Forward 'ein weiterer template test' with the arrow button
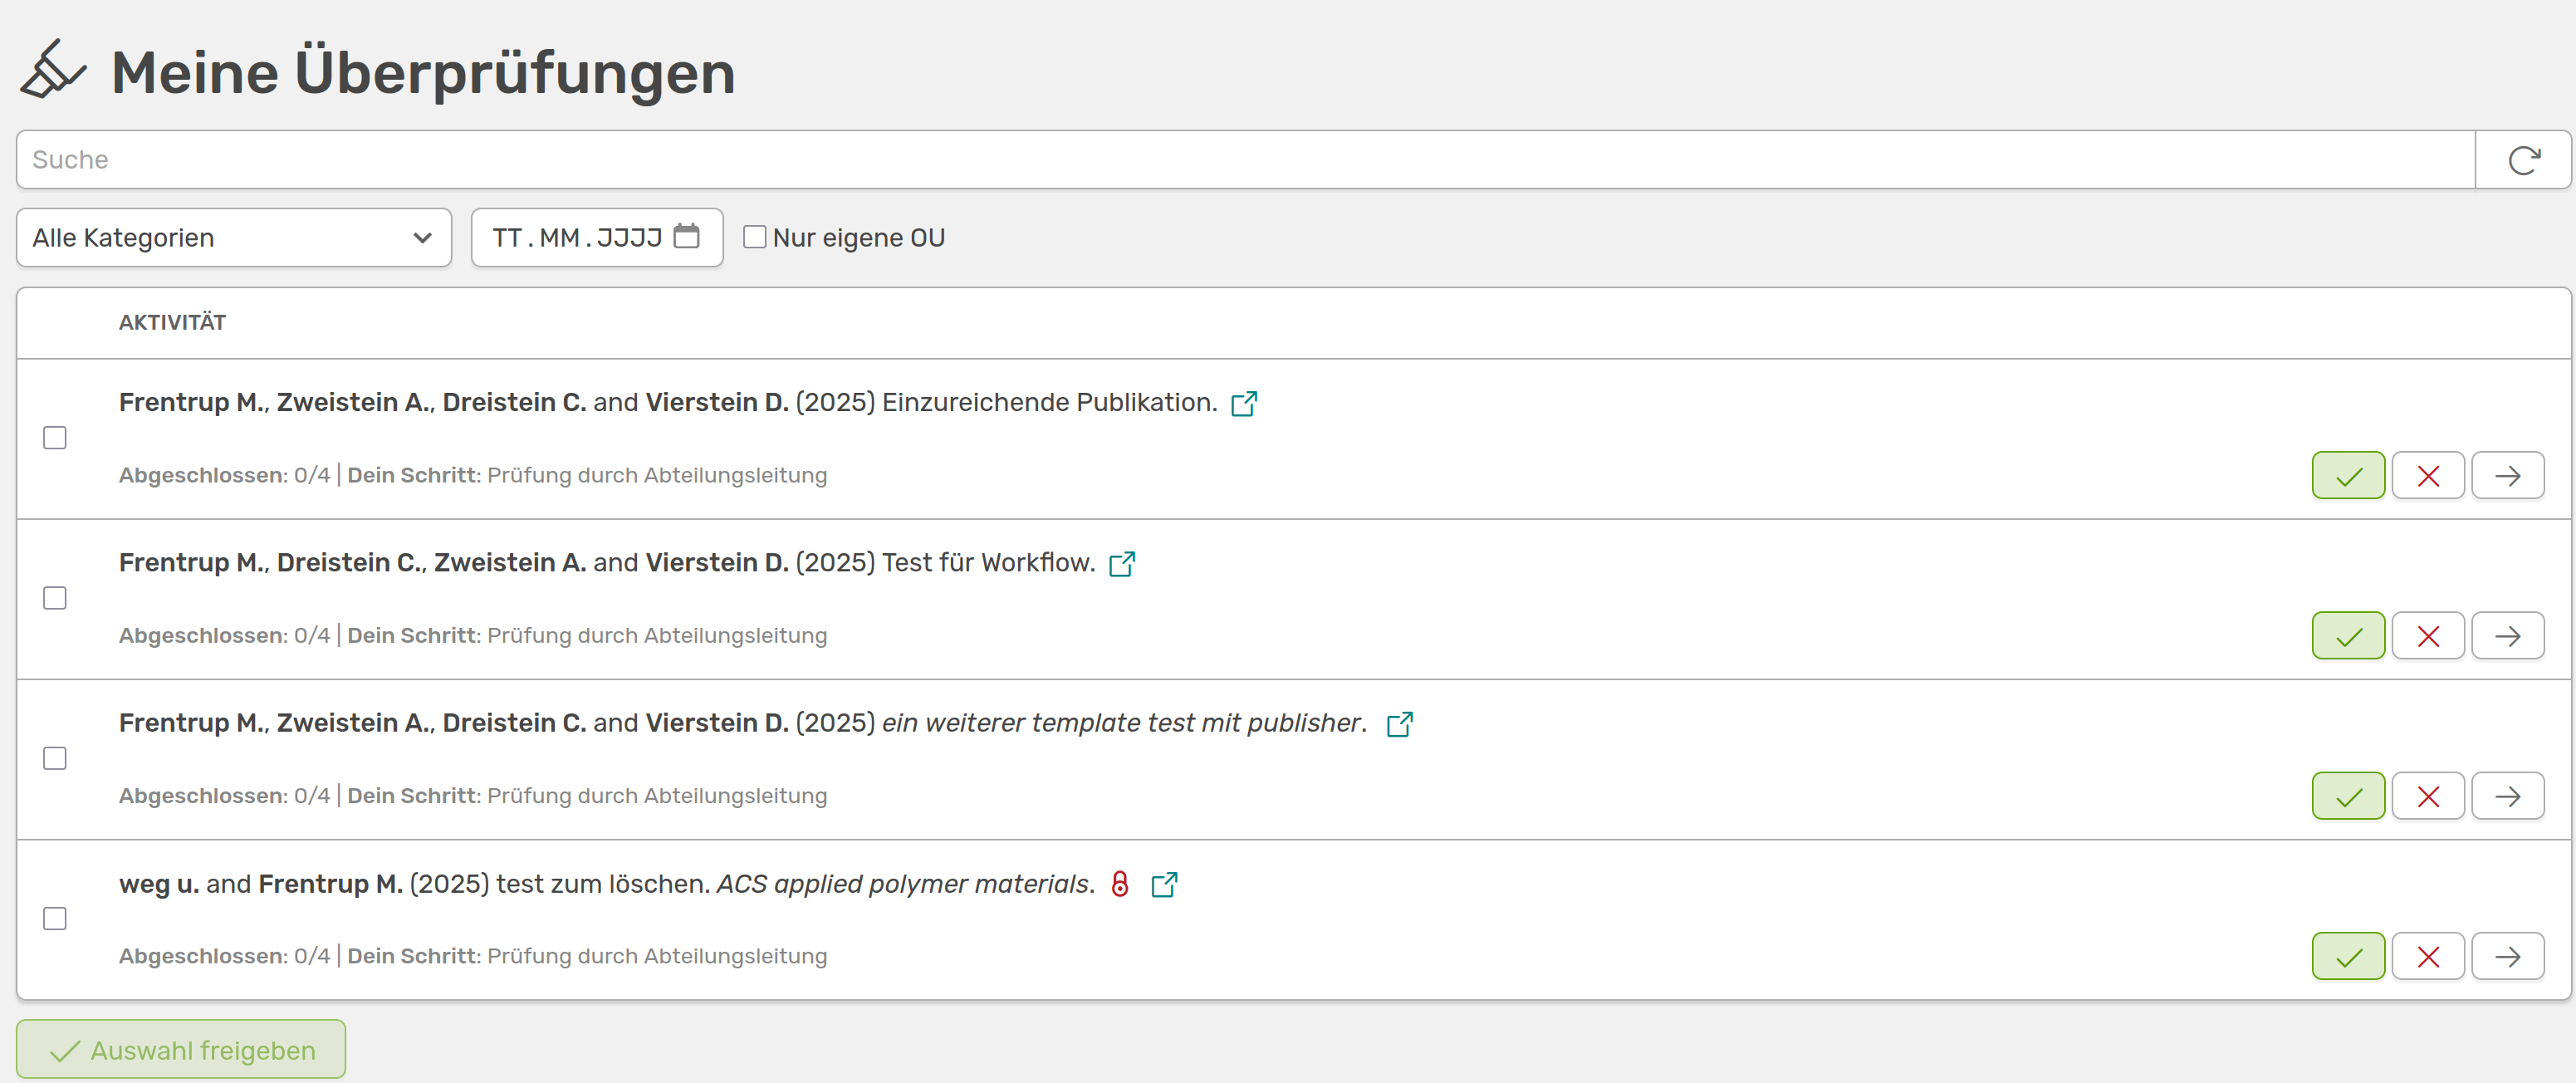 (x=2507, y=796)
